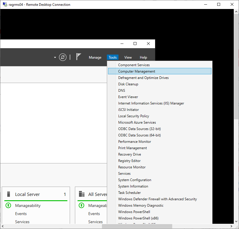Click the scroll-down arrow of remote session
The image size is (239, 229).
(236, 221)
